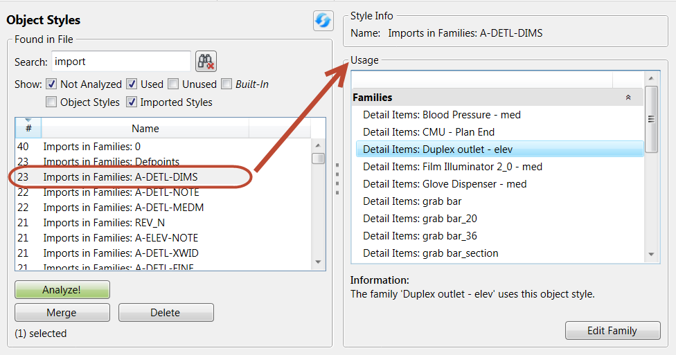The width and height of the screenshot is (676, 355).
Task: Select Detail Items: Blood Pressure - med
Action: click(x=499, y=115)
